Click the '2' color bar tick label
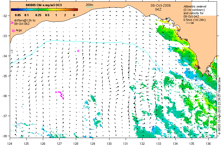 click(x=65, y=15)
